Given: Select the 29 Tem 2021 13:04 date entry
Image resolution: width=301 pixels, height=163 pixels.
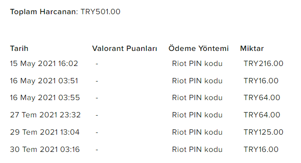Looking at the screenshot, I should tap(45, 132).
